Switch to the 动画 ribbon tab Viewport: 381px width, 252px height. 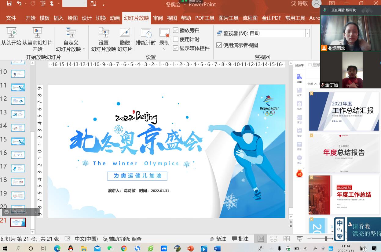[x=115, y=18]
